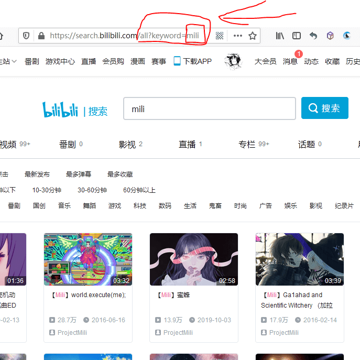Filter category by 游戏
The image size is (360, 360).
(x=115, y=206)
